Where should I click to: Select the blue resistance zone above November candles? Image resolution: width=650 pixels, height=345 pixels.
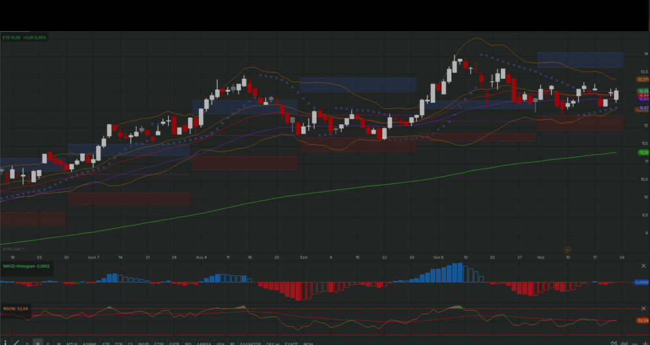tap(580, 60)
